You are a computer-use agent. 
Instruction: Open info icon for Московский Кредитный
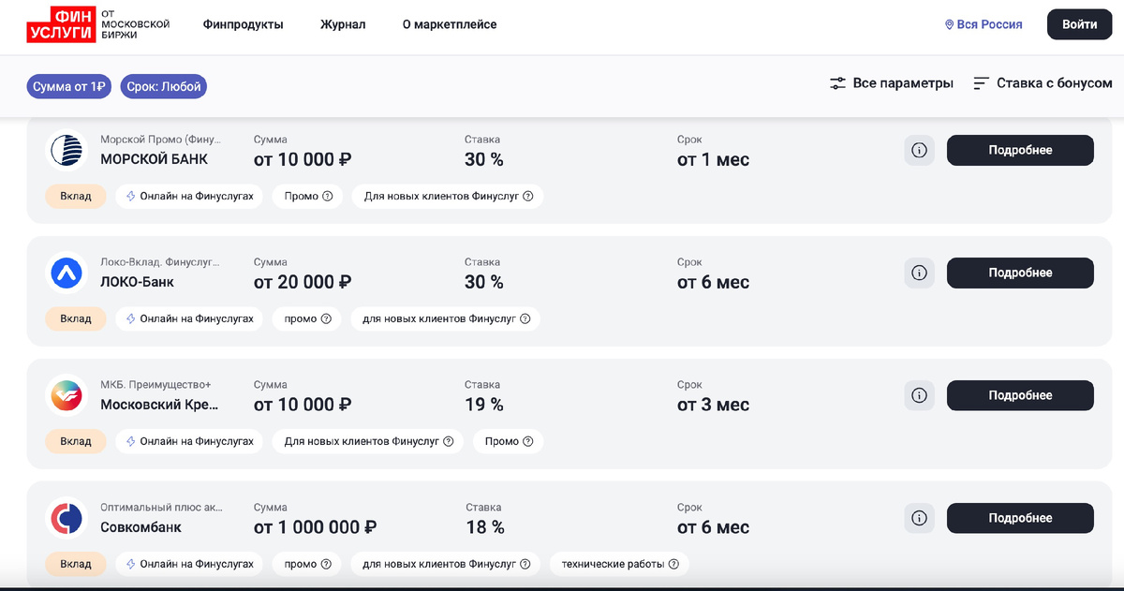(x=919, y=395)
